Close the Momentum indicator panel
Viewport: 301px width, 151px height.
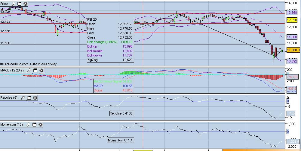click(40, 125)
